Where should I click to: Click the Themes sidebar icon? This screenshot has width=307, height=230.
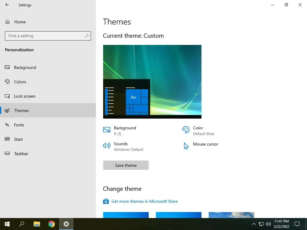click(x=7, y=111)
